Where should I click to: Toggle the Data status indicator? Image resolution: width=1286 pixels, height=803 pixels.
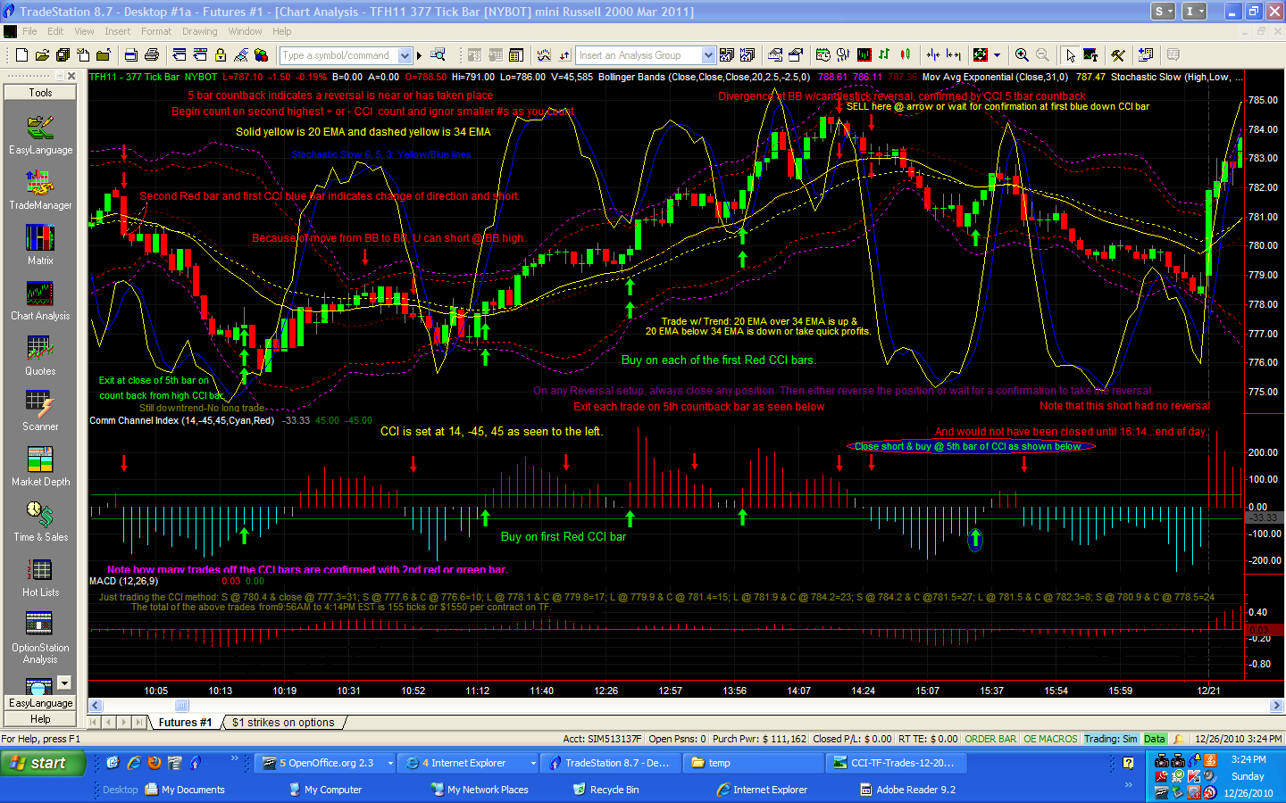tap(1155, 739)
